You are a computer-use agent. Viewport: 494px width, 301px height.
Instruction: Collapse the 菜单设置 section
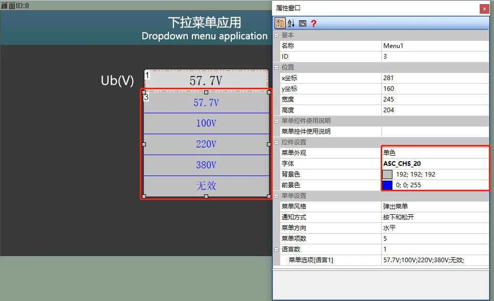(275, 195)
